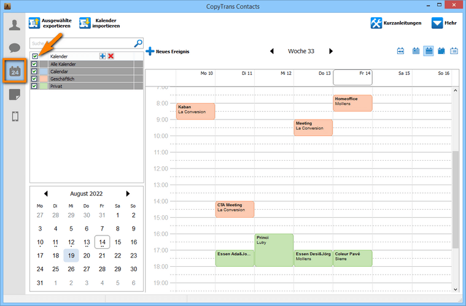Select August 19 in mini calendar
Image resolution: width=466 pixels, height=306 pixels.
coord(71,256)
